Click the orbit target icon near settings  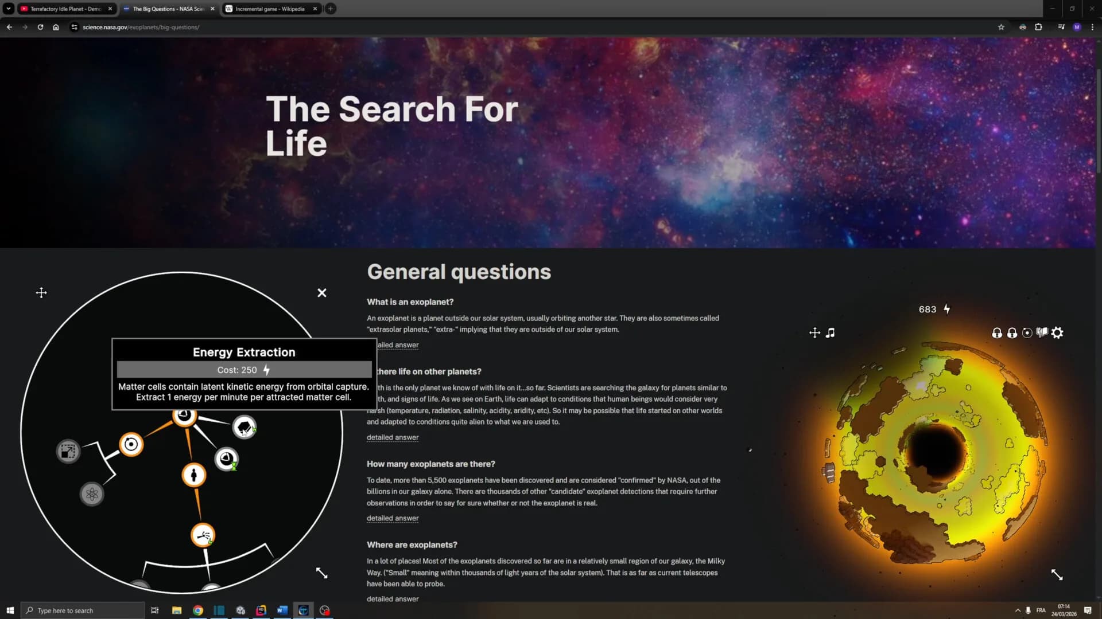click(1027, 333)
